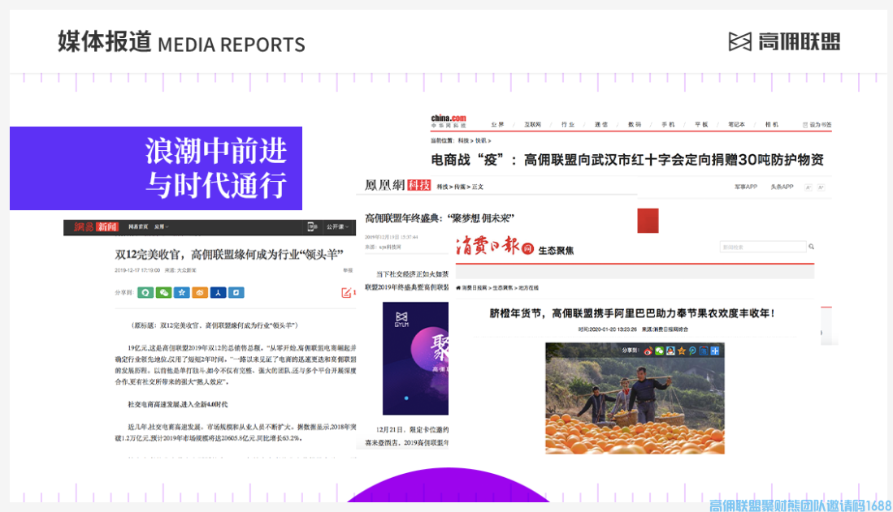Screen dimensions: 893x512
Task: Click the yellow star favorite icon on photo
Action: 682,351
